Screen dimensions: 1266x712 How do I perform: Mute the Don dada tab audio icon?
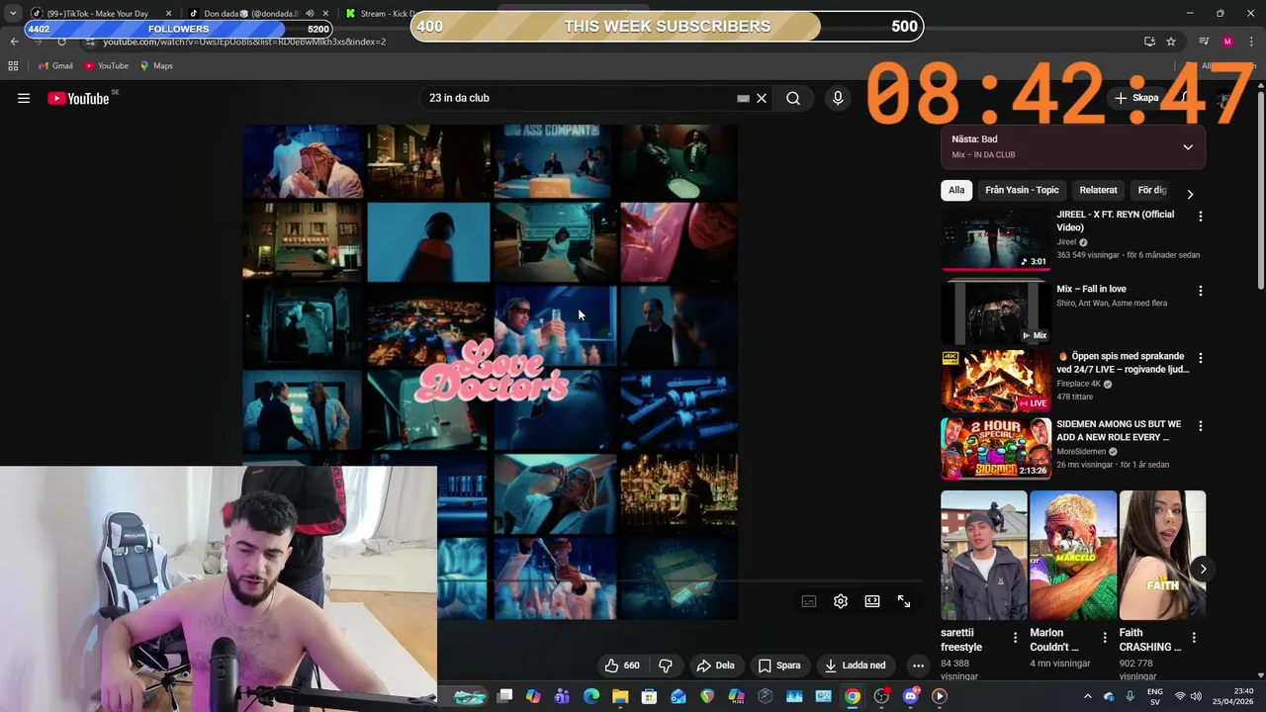click(x=310, y=14)
